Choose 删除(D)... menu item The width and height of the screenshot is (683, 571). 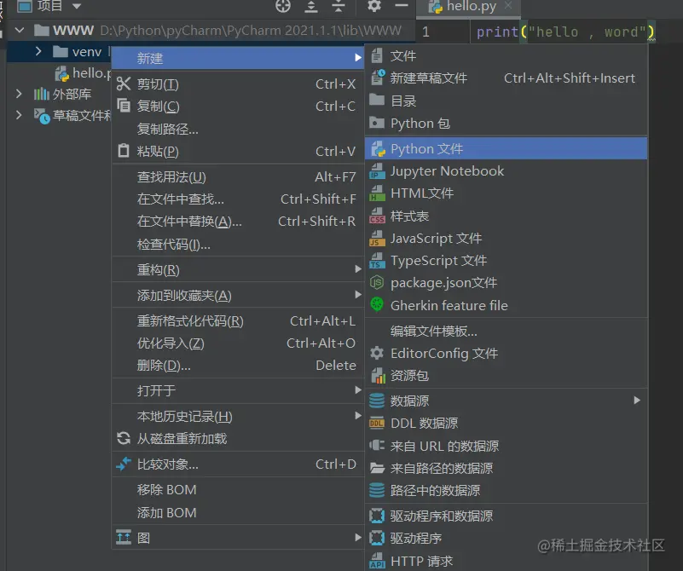tap(237, 365)
